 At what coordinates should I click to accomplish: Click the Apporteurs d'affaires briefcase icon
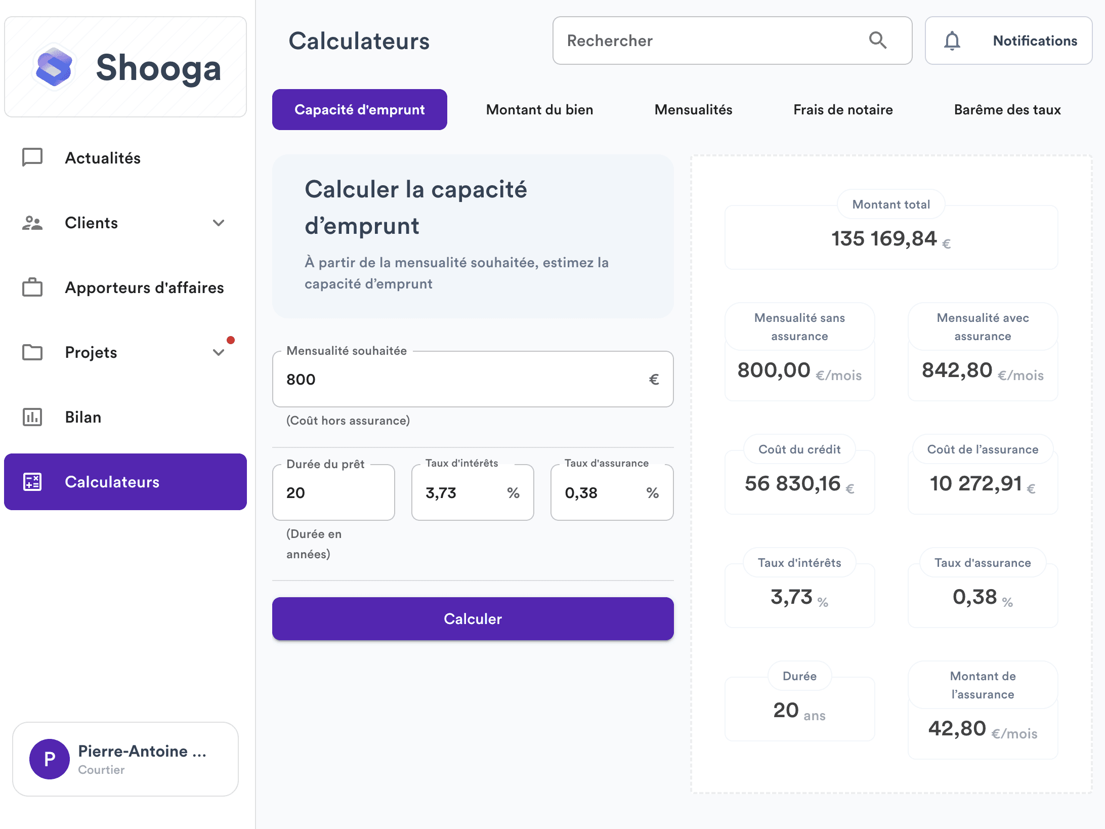32,287
